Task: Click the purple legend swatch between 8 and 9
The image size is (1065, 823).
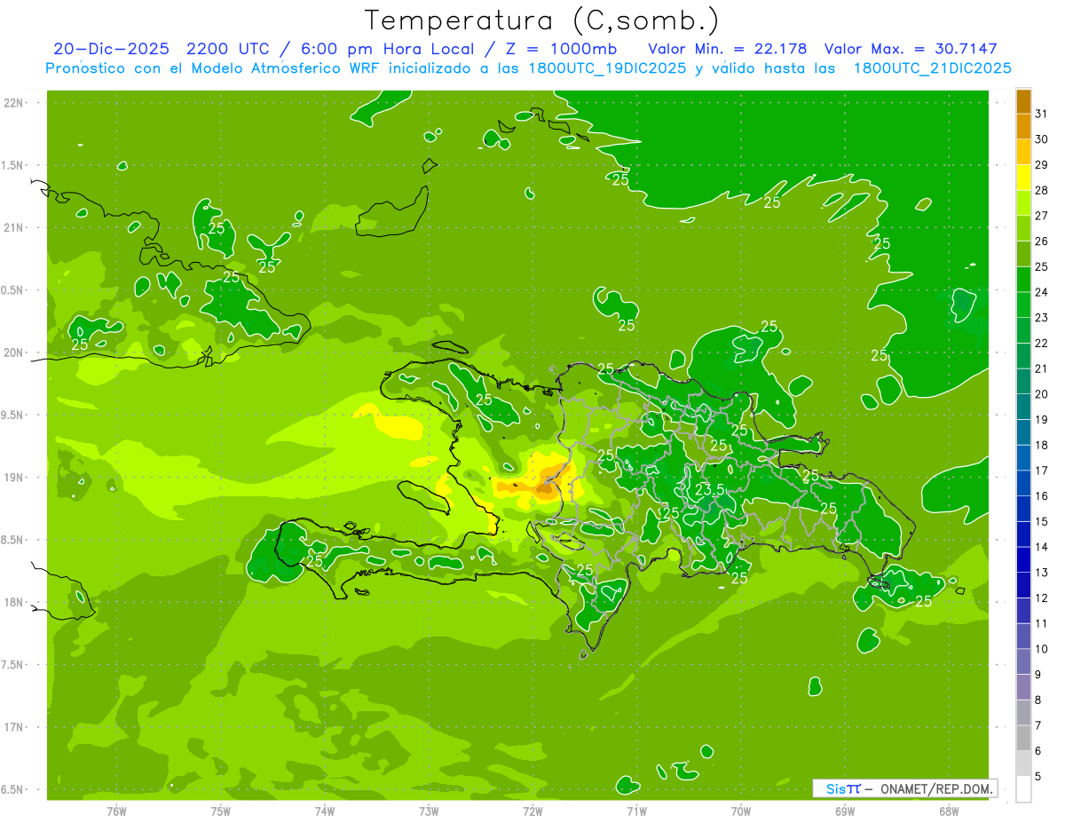Action: coord(1023,687)
